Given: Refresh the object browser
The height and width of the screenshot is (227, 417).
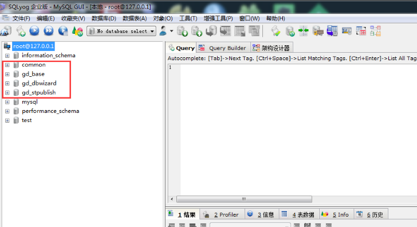Looking at the screenshot, I should coord(77,31).
